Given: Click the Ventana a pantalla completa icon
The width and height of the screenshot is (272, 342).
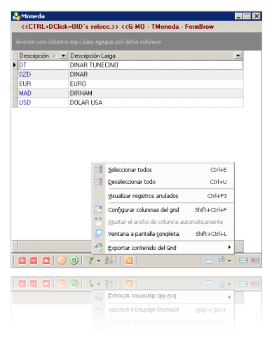Looking at the screenshot, I should tap(99, 233).
